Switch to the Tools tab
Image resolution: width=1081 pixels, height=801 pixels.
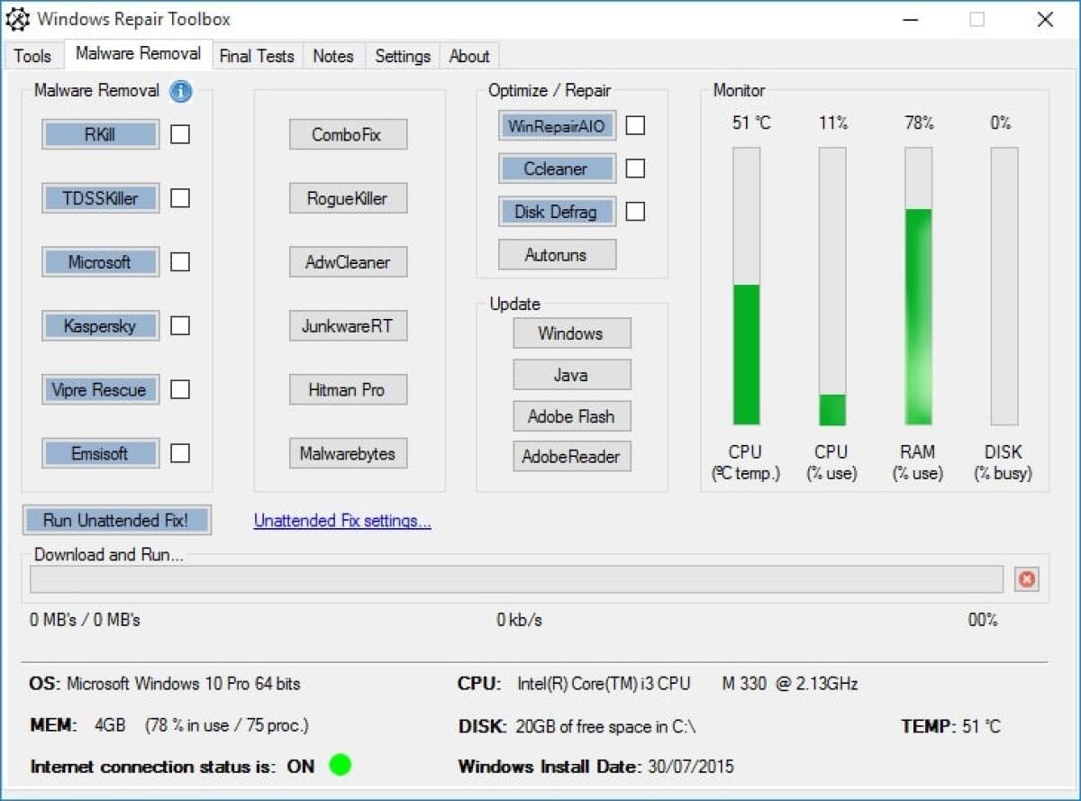pyautogui.click(x=33, y=56)
